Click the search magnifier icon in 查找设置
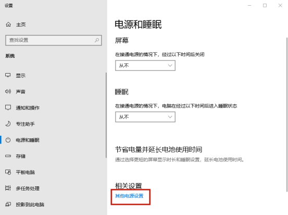 coord(97,40)
